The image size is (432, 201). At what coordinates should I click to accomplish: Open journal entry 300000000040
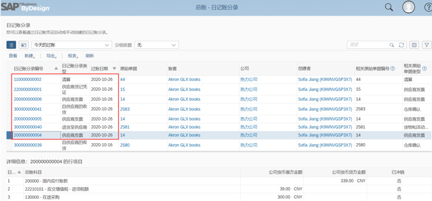point(28,127)
